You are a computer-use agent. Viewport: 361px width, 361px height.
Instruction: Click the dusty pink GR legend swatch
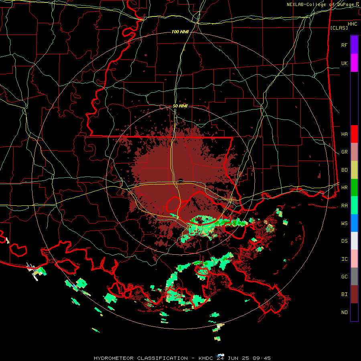coord(354,152)
